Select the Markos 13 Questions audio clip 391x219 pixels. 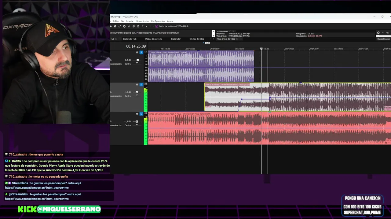[x=269, y=128]
